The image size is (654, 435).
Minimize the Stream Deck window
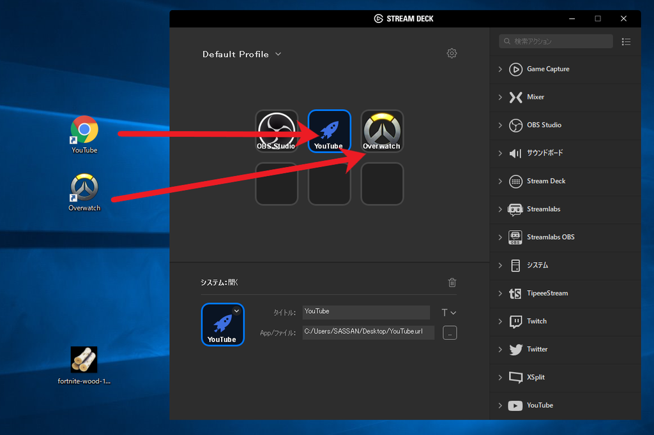pos(572,18)
